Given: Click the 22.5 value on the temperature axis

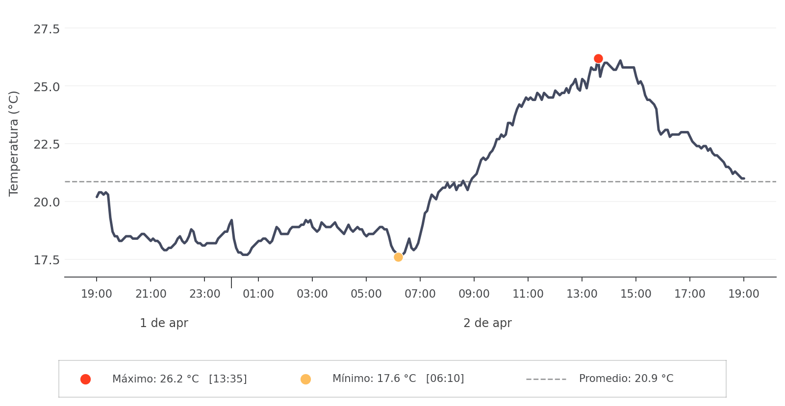Looking at the screenshot, I should 47,145.
